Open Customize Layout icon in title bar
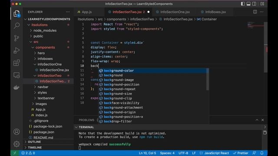Viewport: 278px width, 156px height. tap(262, 4)
